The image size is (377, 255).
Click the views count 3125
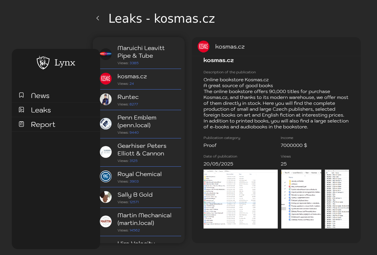coord(133,161)
